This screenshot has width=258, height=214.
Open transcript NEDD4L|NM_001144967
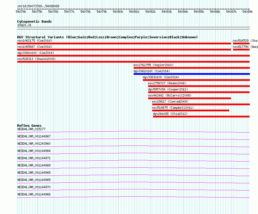pyautogui.click(x=34, y=137)
